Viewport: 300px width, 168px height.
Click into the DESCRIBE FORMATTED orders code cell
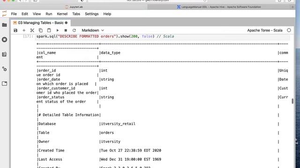point(163,36)
